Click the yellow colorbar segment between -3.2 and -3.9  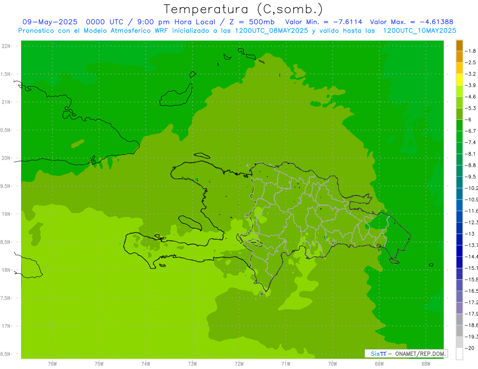[459, 80]
